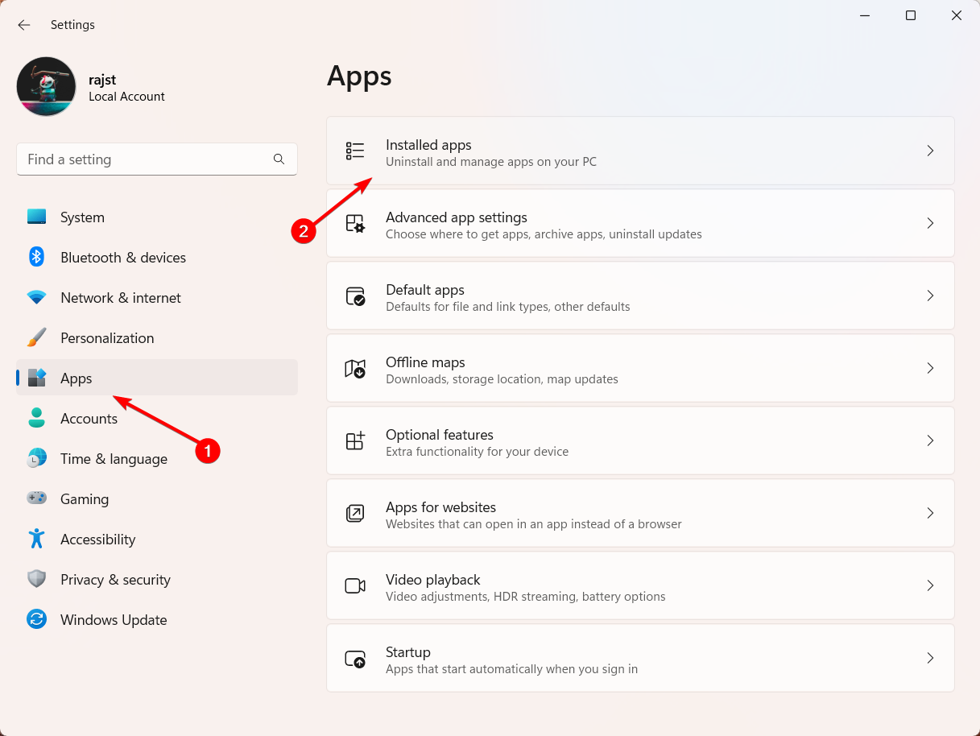Open the Privacy & security section
The height and width of the screenshot is (736, 980).
click(x=115, y=579)
